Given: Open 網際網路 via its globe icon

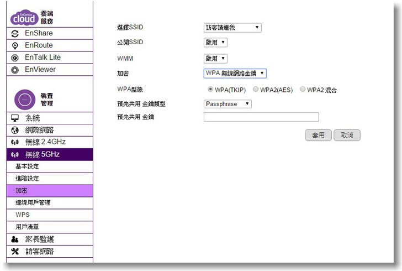Looking at the screenshot, I should click(x=15, y=131).
